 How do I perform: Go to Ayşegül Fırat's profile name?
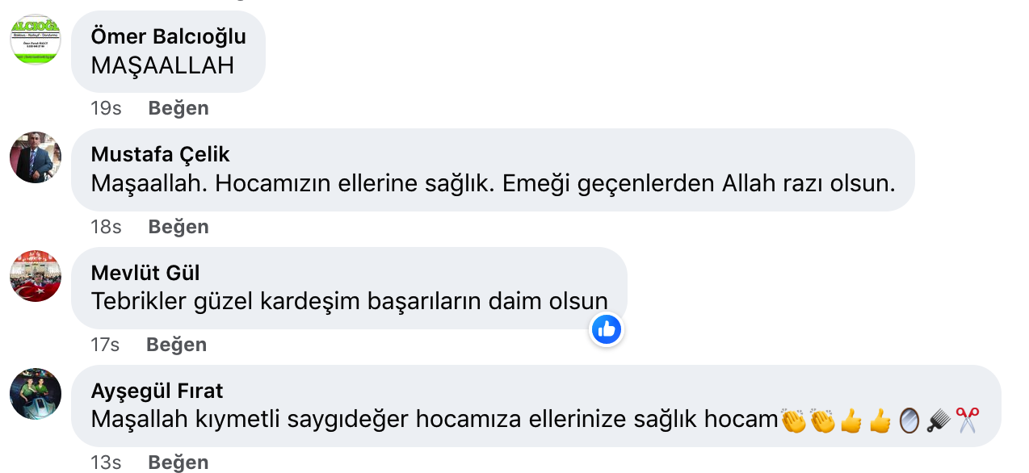coord(157,391)
